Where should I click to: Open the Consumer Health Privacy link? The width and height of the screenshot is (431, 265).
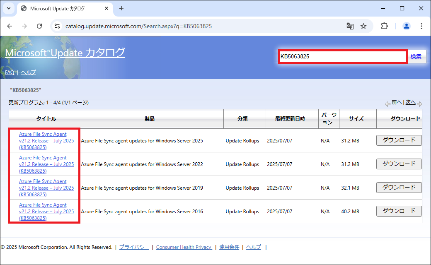184,247
